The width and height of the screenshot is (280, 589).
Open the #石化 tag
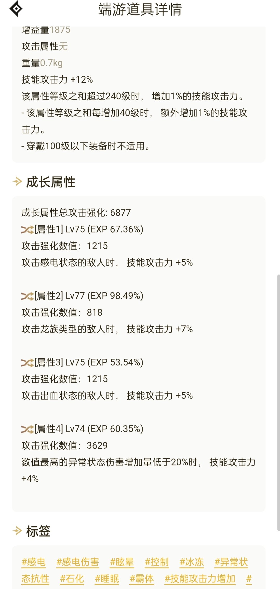(72, 579)
